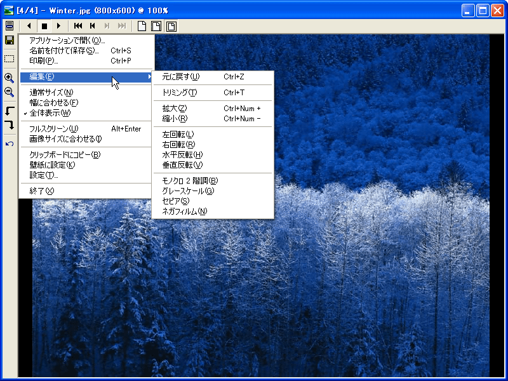
Task: Click the zoom in magnifier icon
Action: pyautogui.click(x=9, y=77)
